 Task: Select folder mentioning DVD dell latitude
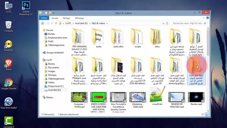pyautogui.click(x=138, y=71)
